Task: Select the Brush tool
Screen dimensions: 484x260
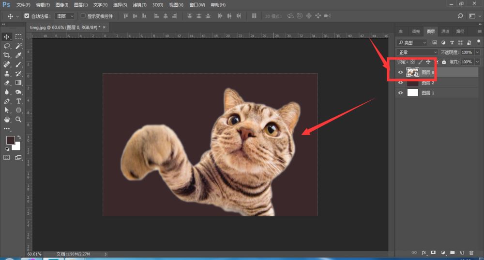Action: (18, 64)
